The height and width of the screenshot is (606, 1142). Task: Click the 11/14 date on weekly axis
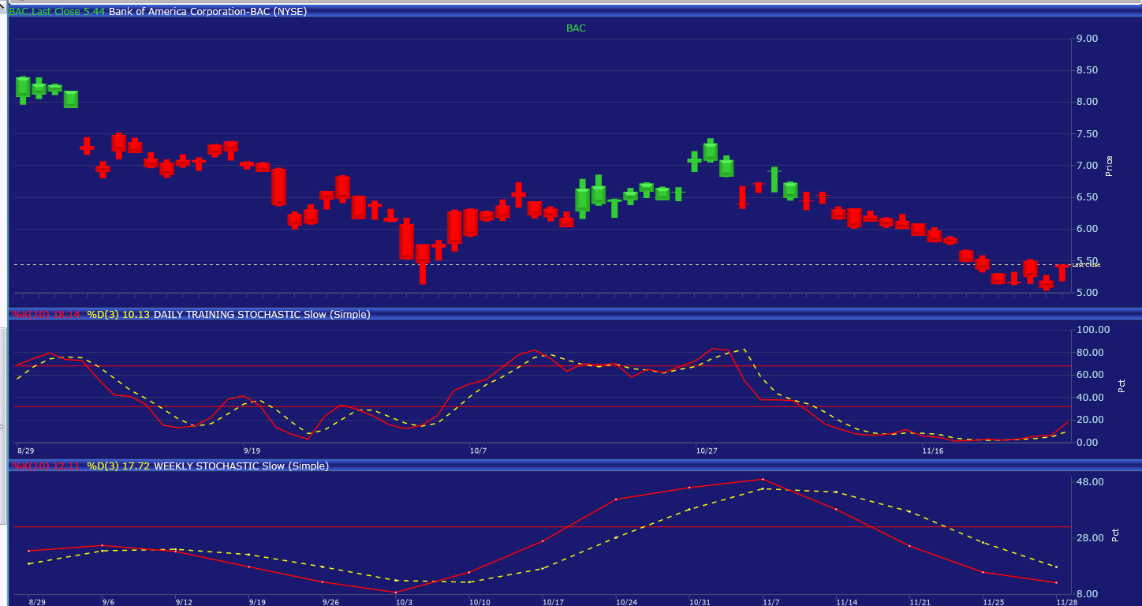pyautogui.click(x=848, y=602)
